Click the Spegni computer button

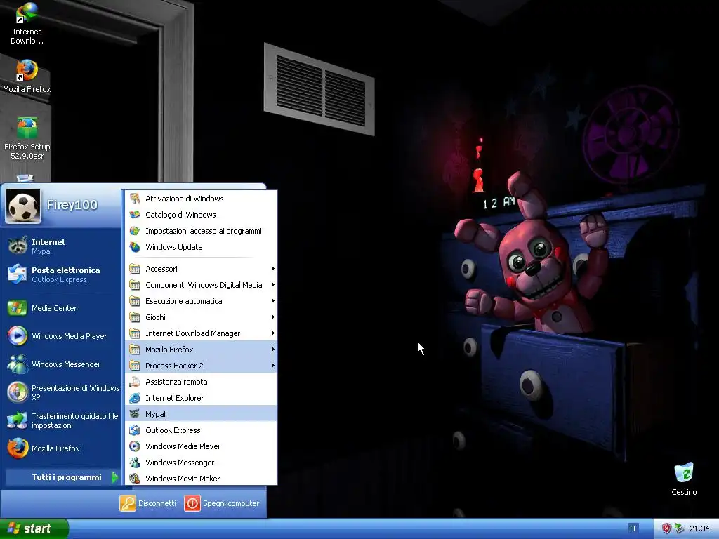(222, 503)
